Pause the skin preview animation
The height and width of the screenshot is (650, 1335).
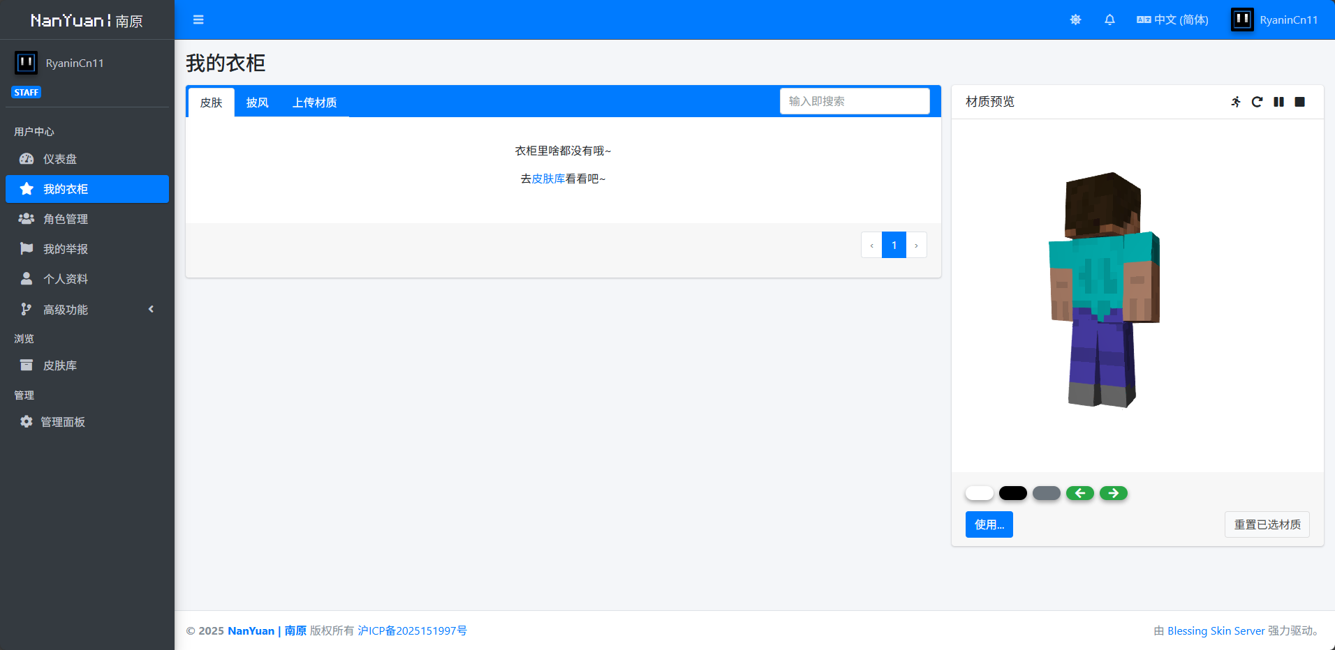1278,102
